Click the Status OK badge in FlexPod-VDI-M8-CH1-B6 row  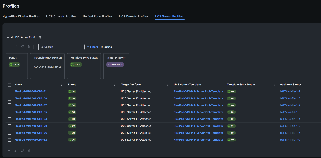coord(72,133)
